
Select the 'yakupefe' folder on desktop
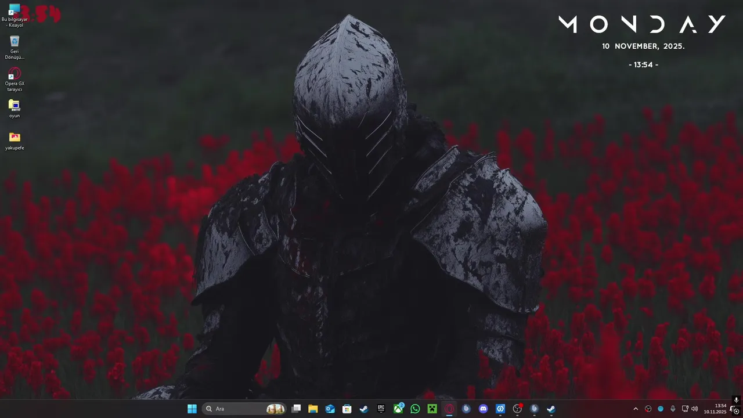15,141
